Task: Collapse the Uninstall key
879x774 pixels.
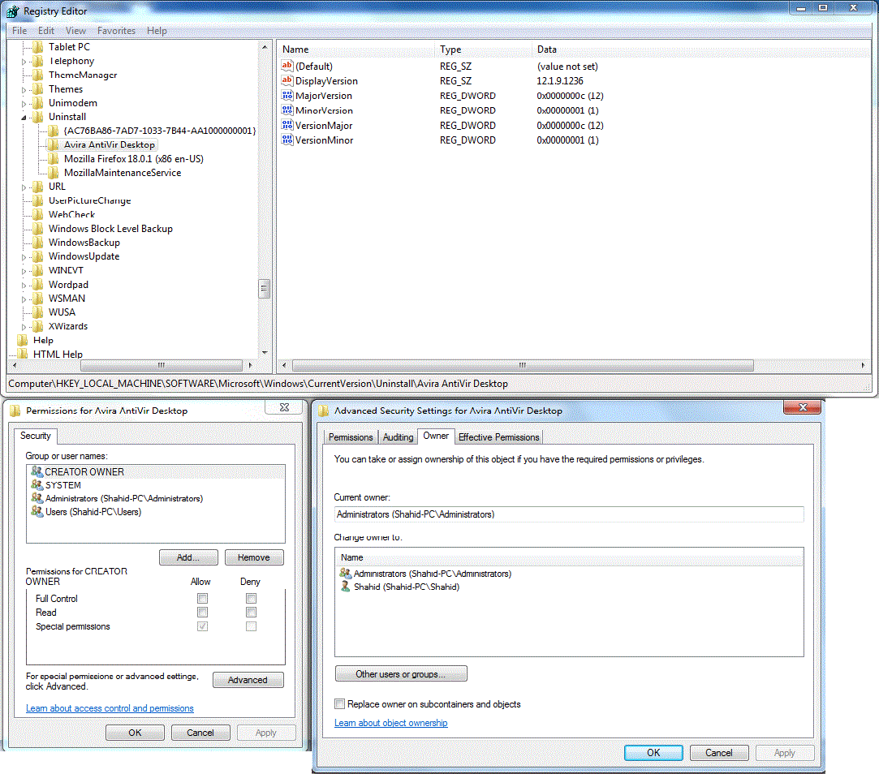Action: [x=24, y=117]
